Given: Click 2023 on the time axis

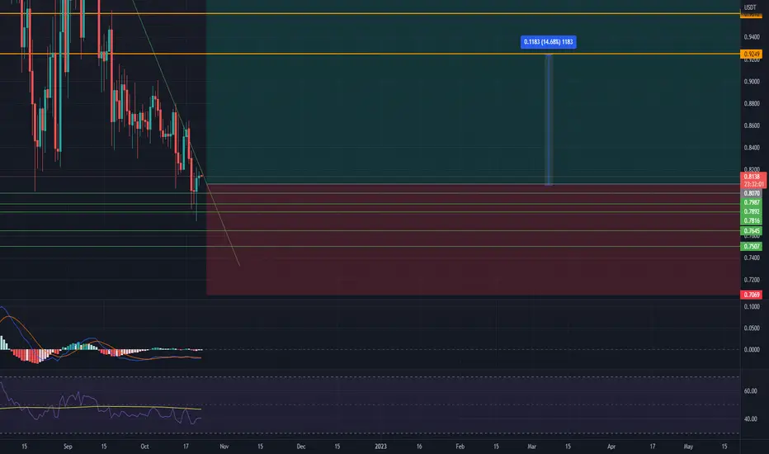Looking at the screenshot, I should (x=380, y=446).
